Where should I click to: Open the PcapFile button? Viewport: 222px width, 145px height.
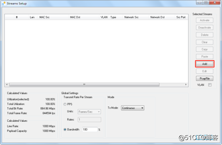[x=205, y=79]
